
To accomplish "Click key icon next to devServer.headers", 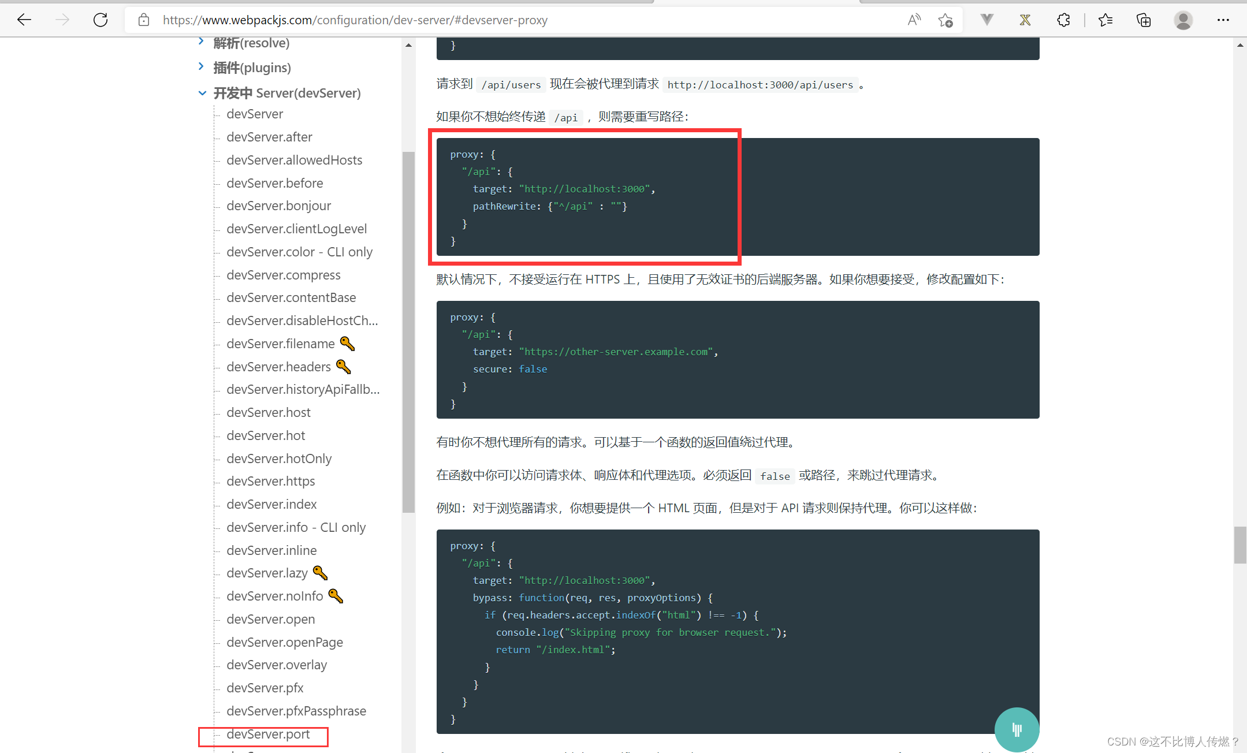I will (344, 367).
